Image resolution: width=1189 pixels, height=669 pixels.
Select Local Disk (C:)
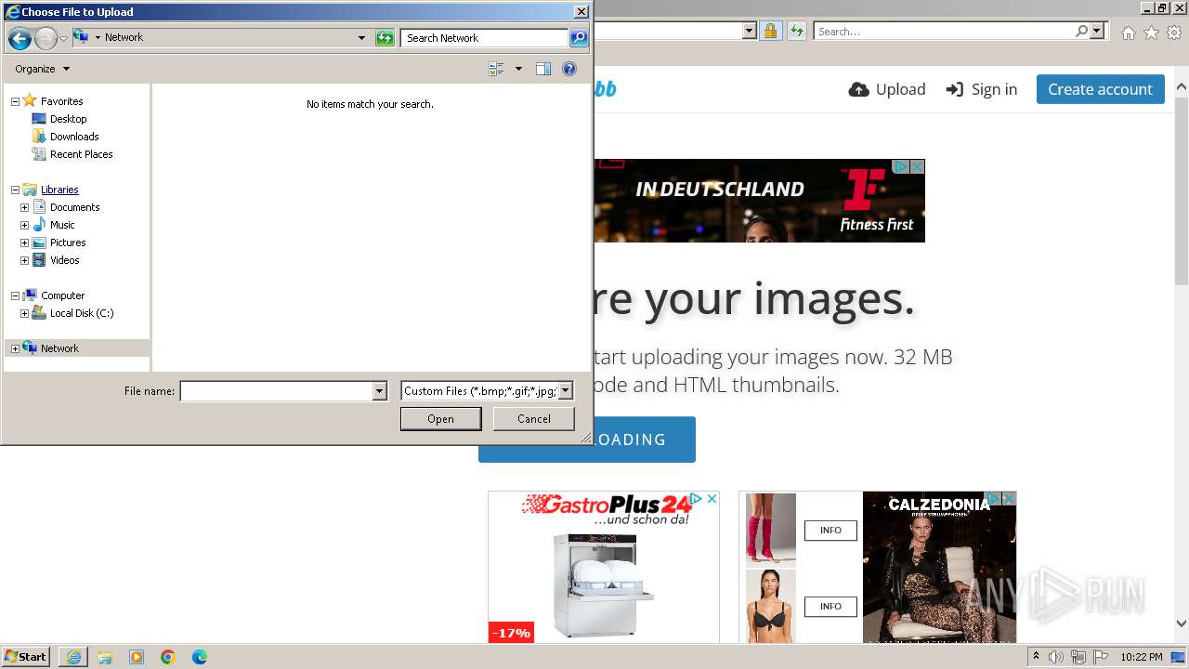point(82,313)
